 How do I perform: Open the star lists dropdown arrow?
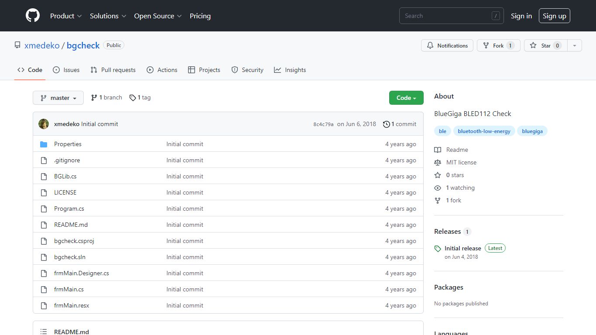pyautogui.click(x=575, y=45)
